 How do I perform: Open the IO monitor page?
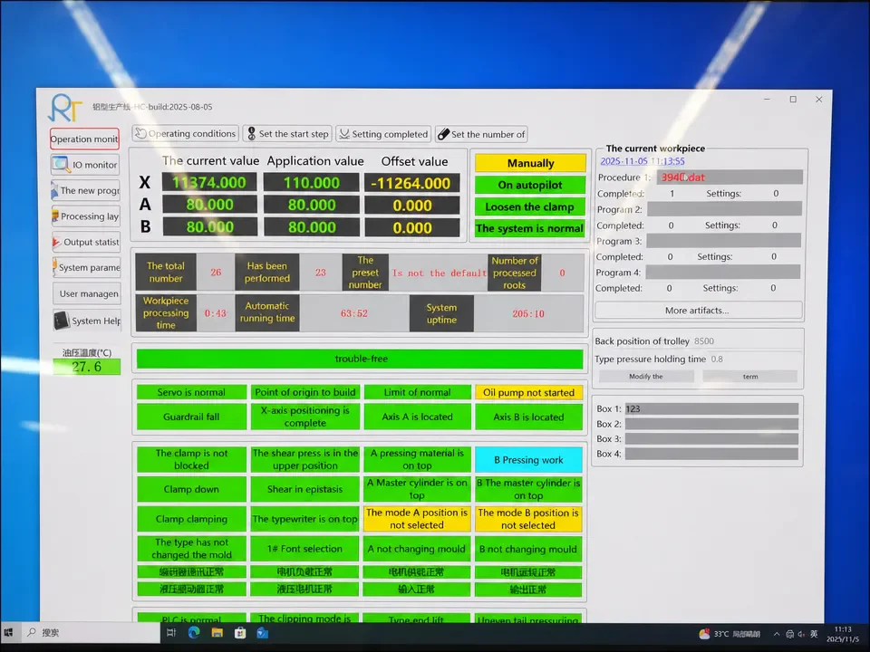[x=85, y=165]
